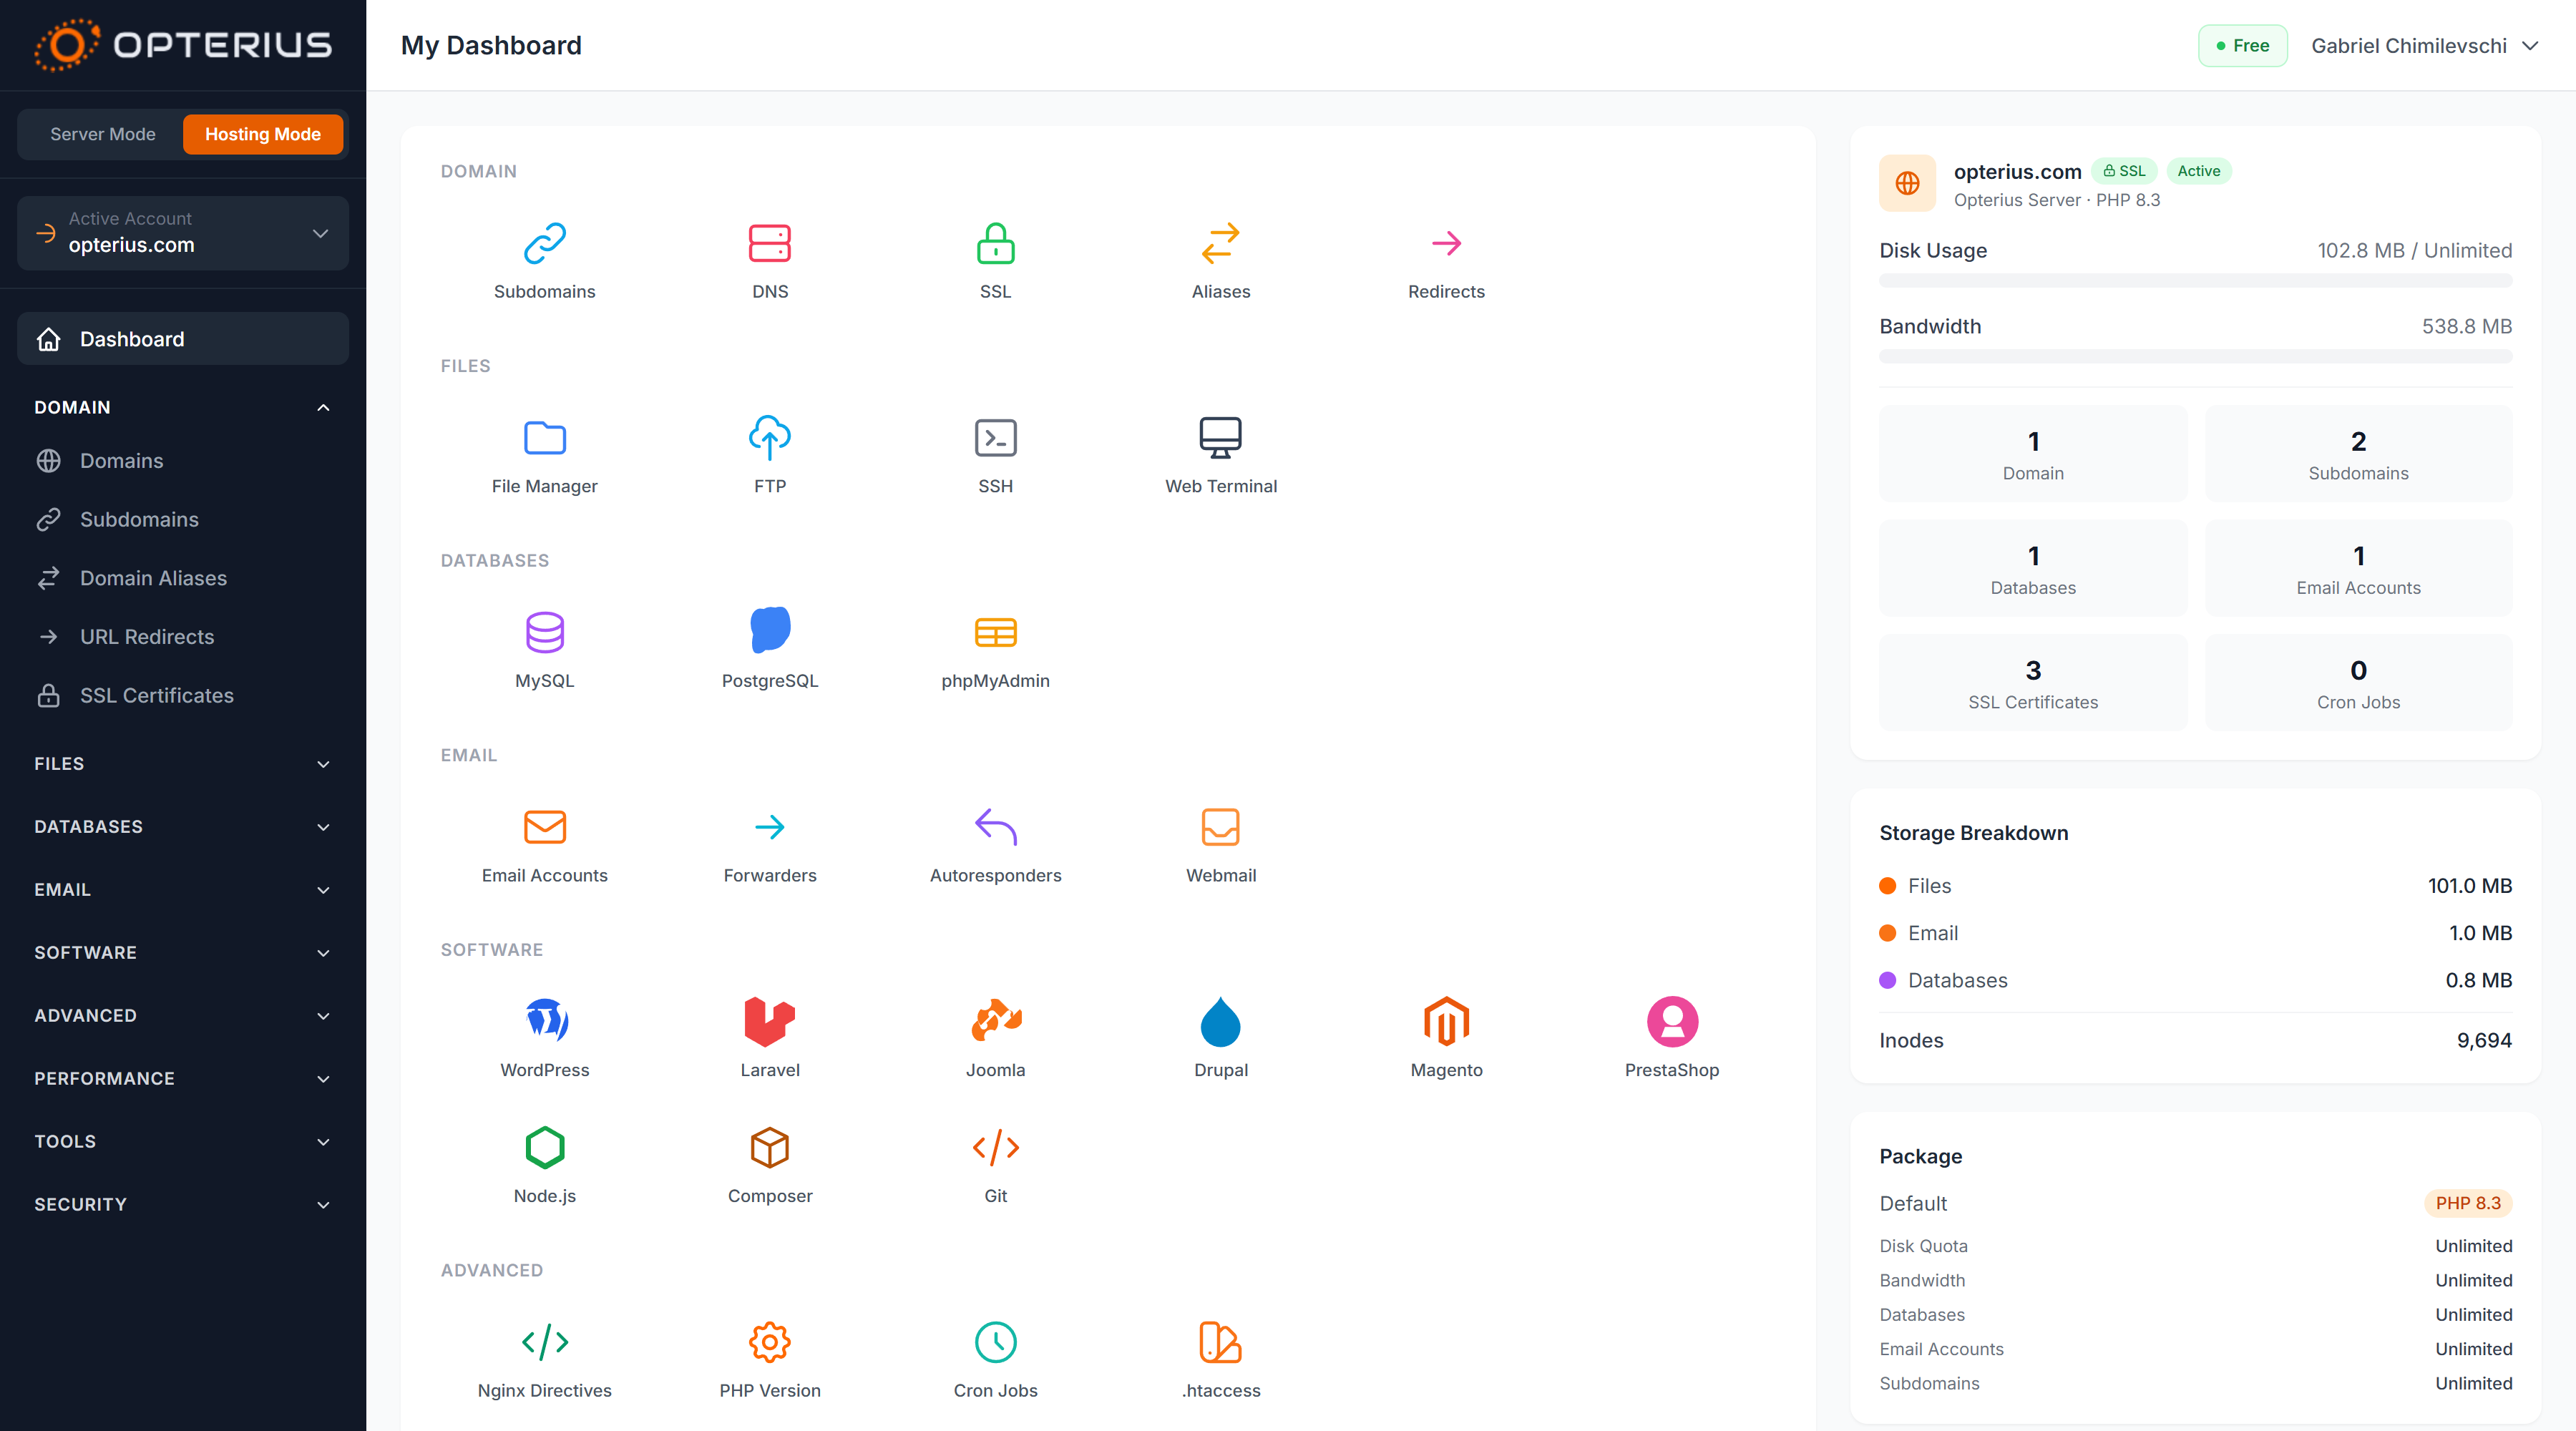Expand the DATABASES sidebar section
Viewport: 2576px width, 1431px height.
(x=183, y=827)
